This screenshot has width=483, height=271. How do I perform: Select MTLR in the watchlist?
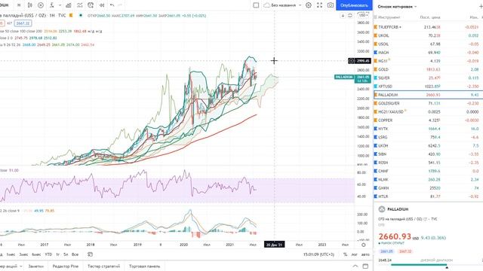[x=428, y=196]
